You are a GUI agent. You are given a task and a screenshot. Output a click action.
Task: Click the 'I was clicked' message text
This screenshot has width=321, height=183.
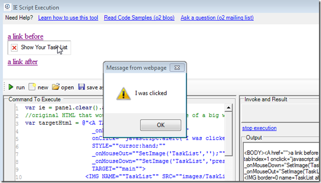click(151, 93)
